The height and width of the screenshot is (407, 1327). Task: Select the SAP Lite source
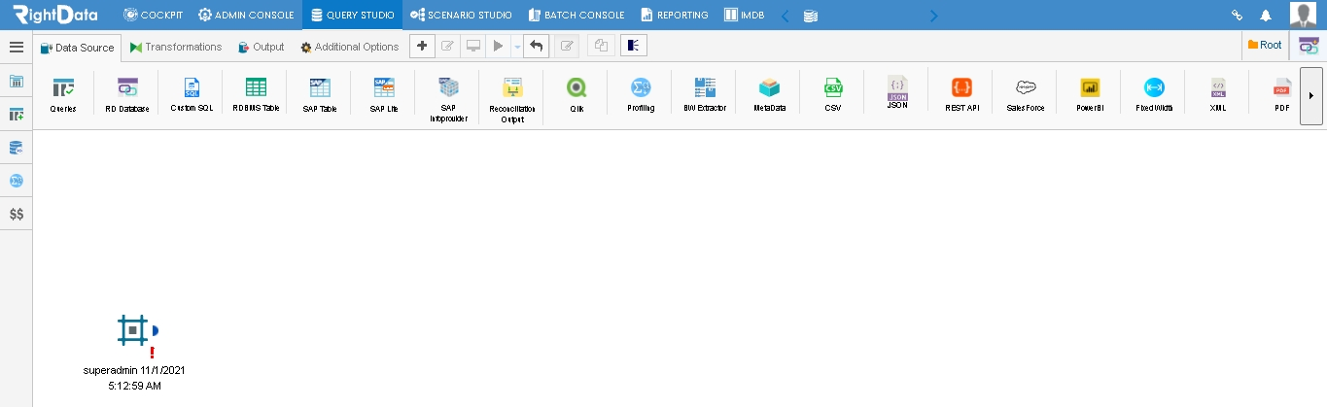[384, 95]
